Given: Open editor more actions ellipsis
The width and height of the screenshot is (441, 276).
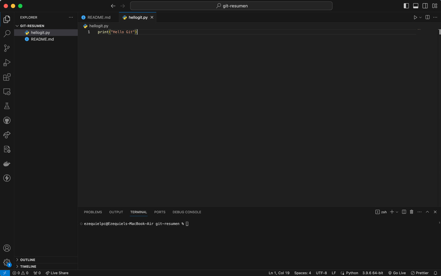Looking at the screenshot, I should coord(435,17).
